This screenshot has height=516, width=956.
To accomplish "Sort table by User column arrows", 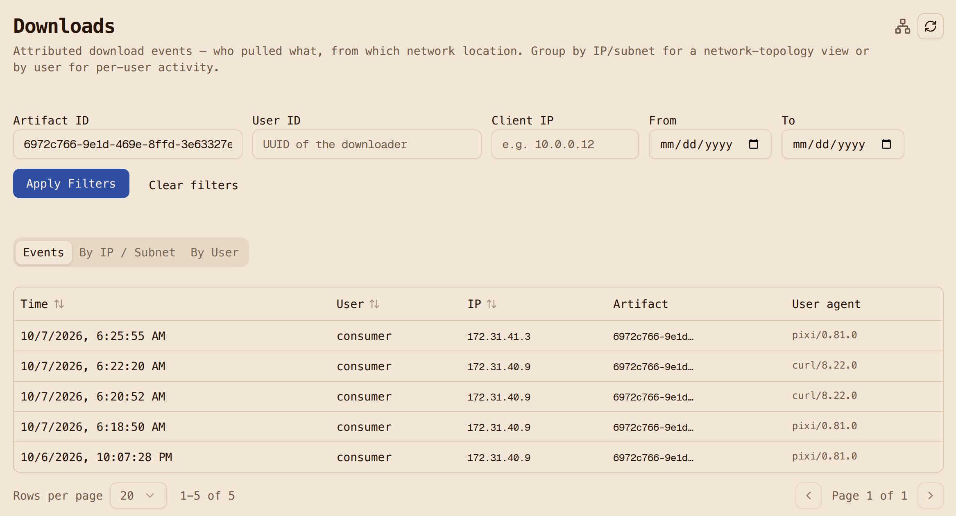I will [374, 304].
